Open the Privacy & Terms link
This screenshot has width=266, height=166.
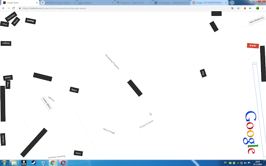click(146, 124)
